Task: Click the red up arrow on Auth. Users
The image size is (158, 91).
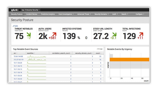Action: (x=54, y=34)
